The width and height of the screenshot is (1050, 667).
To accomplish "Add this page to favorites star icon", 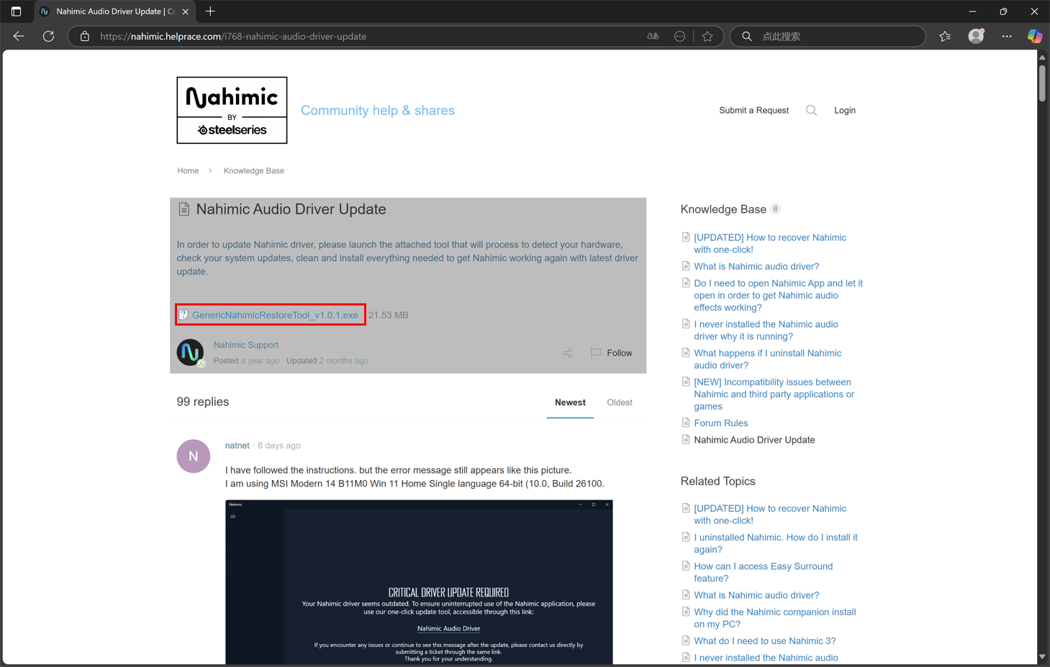I will pyautogui.click(x=707, y=36).
